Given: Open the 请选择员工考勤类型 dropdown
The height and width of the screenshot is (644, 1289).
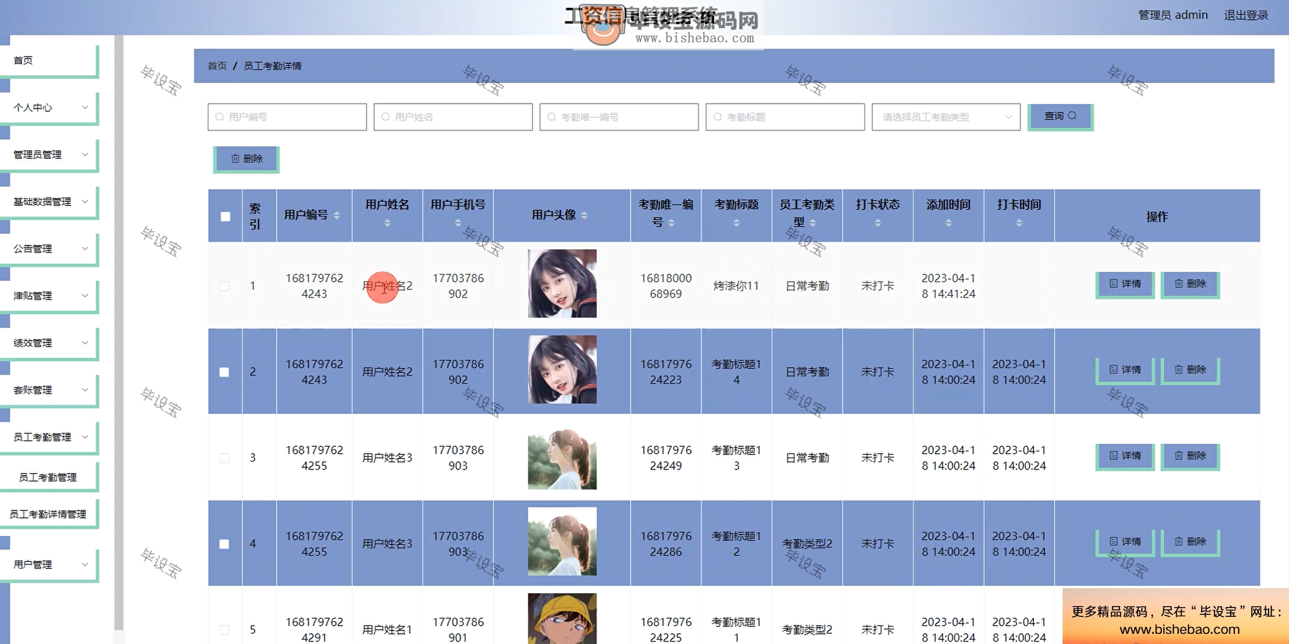Looking at the screenshot, I should point(945,117).
